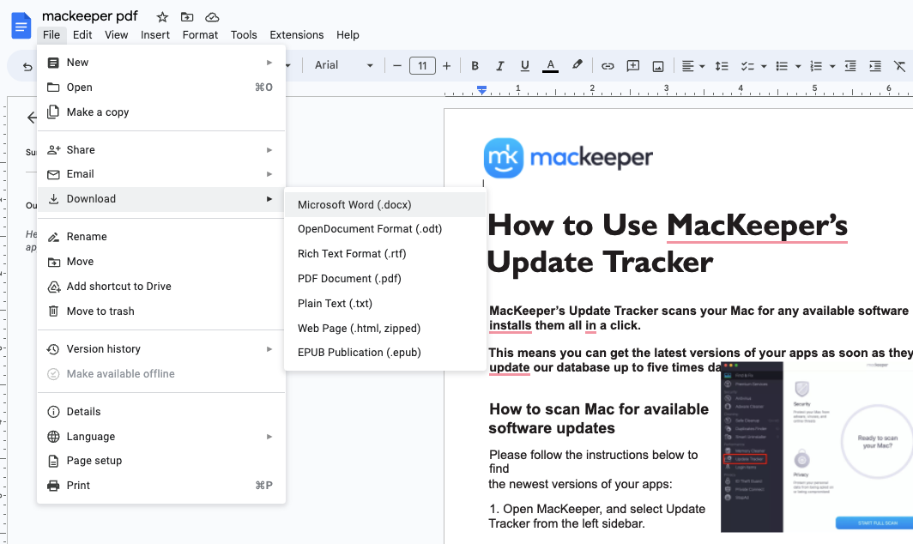913x544 pixels.
Task: Apply Underline formatting
Action: coord(524,66)
